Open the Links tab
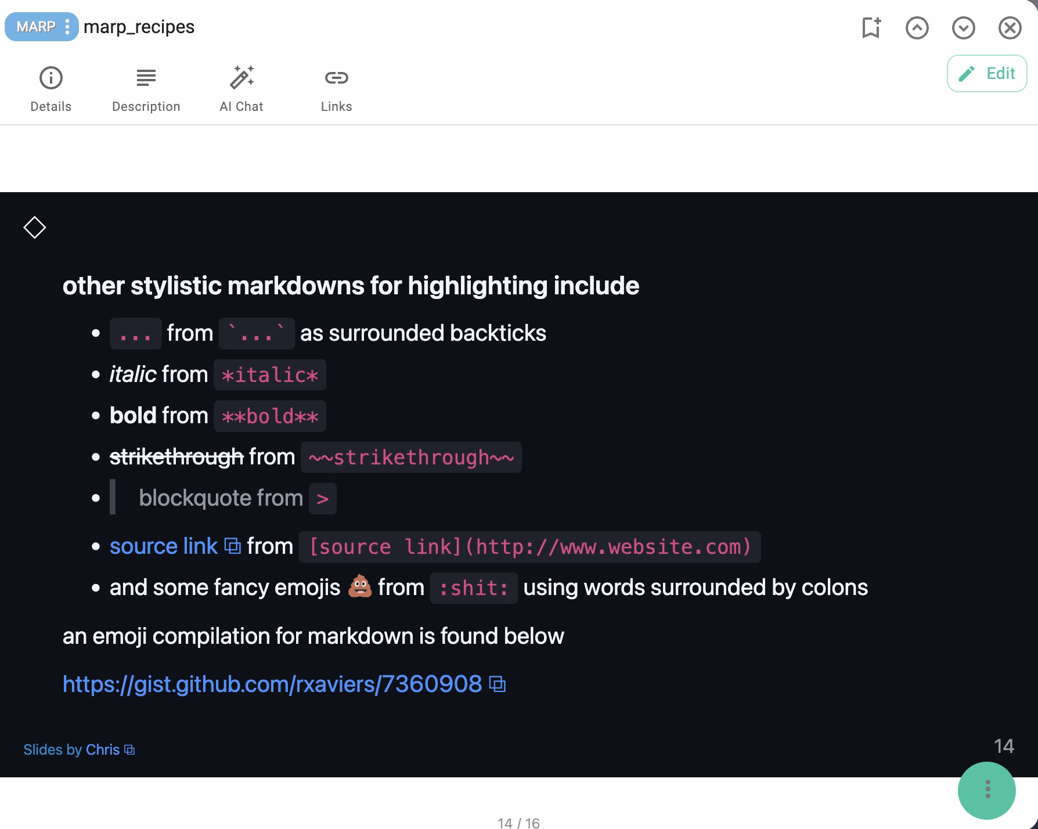 click(x=337, y=89)
